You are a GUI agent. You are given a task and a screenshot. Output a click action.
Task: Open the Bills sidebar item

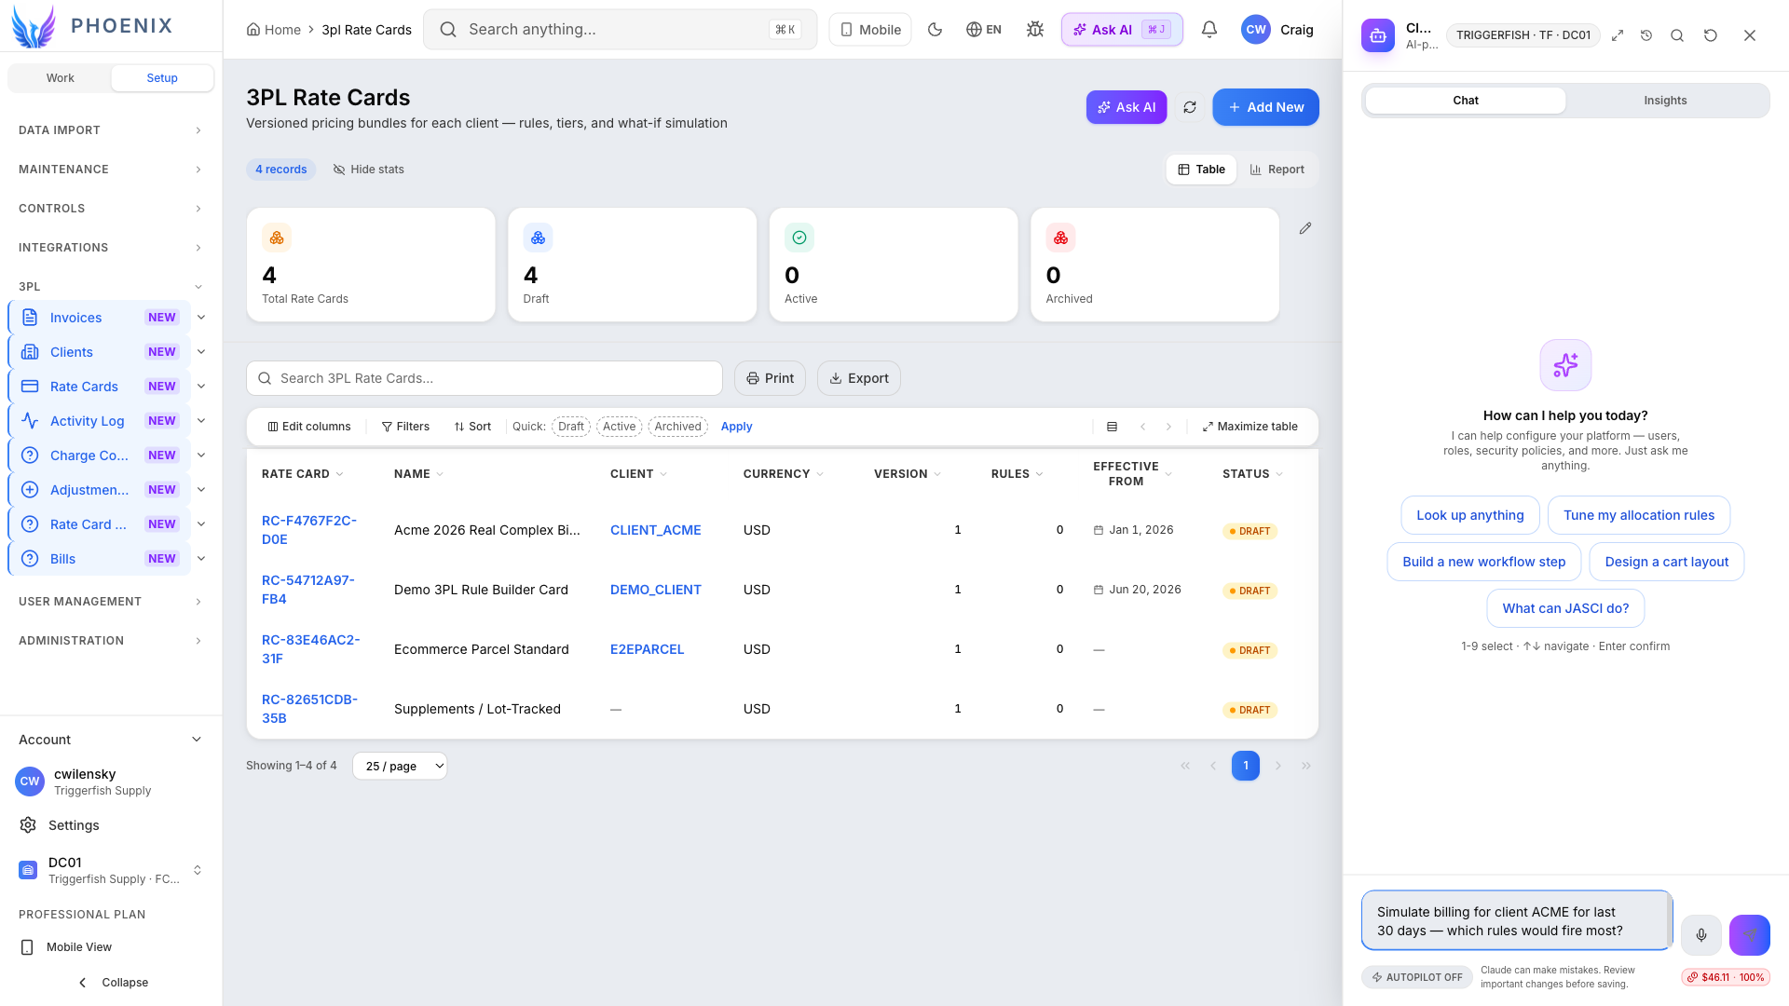[99, 559]
